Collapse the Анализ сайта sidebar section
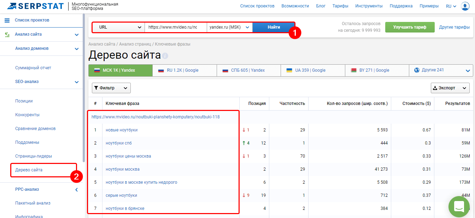Viewport: 475px width, 218px height. click(x=76, y=35)
